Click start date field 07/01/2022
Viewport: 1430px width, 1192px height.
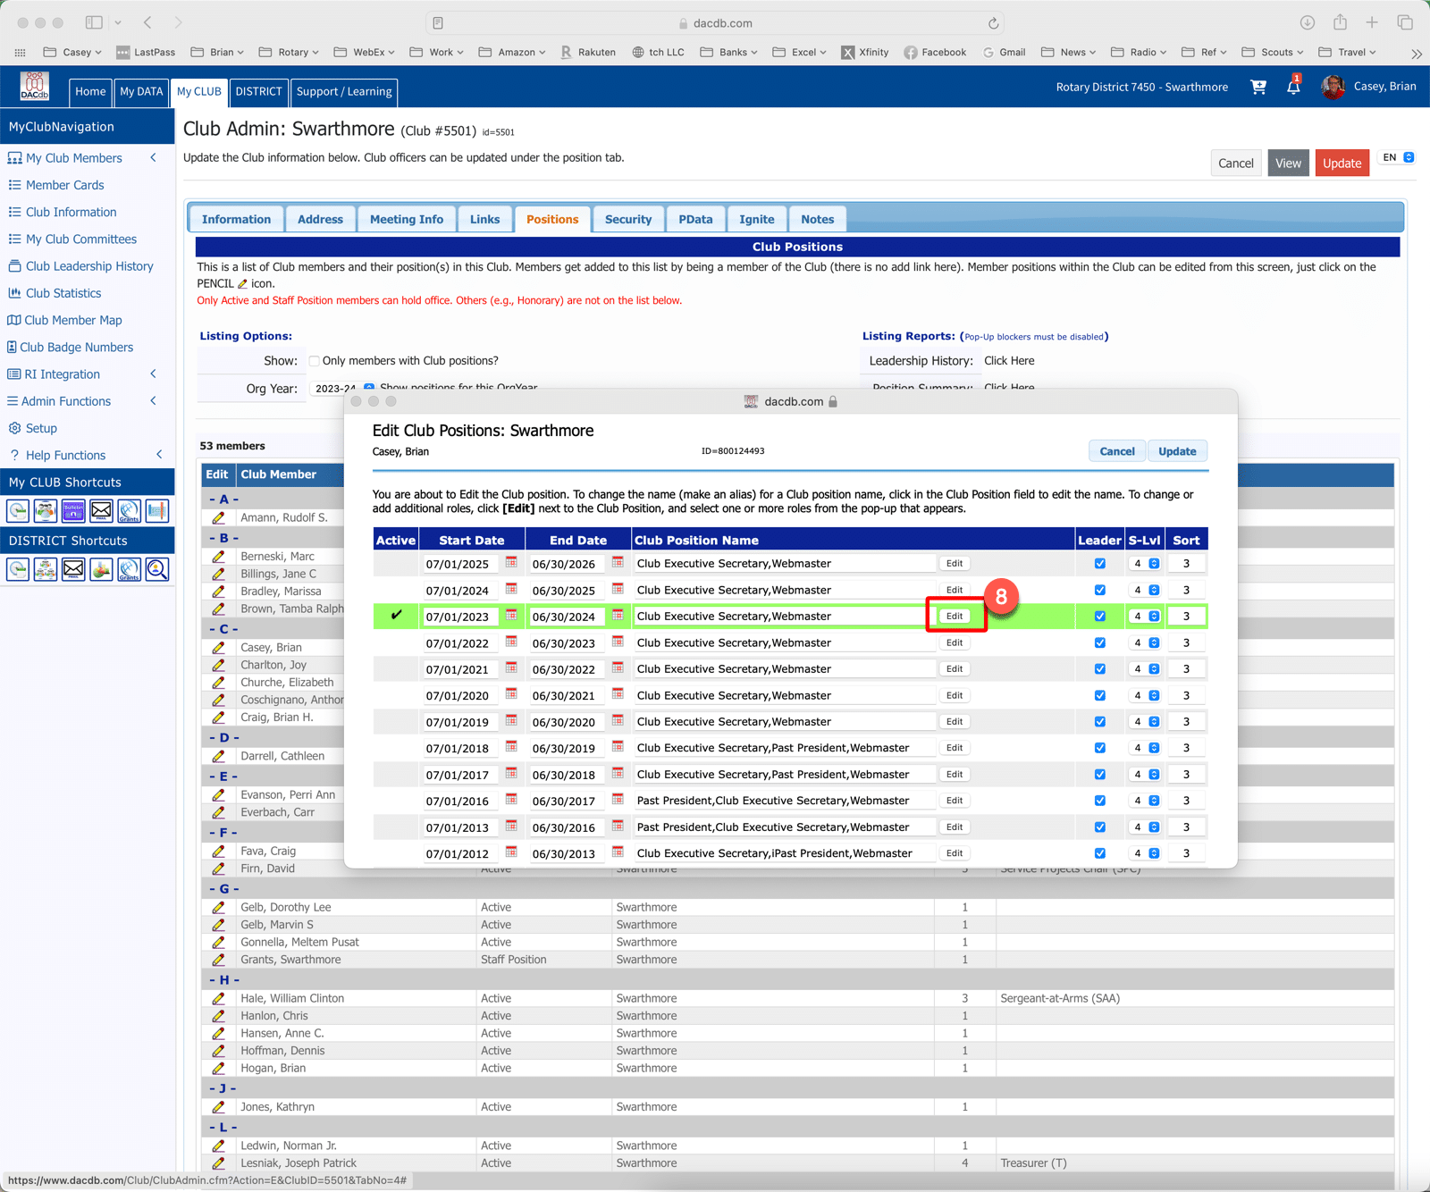point(458,643)
